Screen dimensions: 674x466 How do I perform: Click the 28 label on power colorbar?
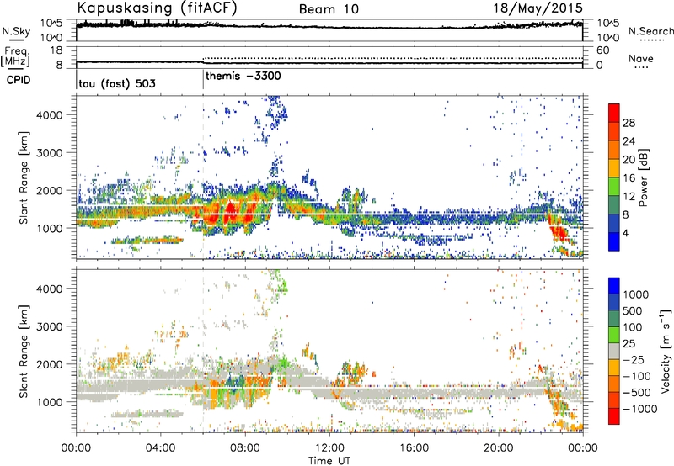coord(629,123)
